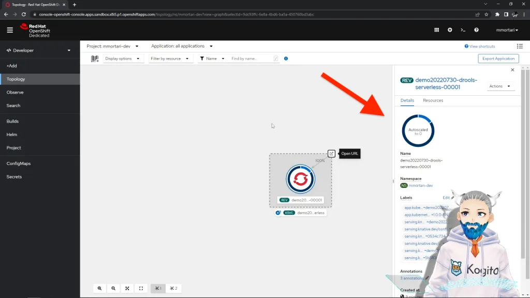Open the Filter by resource dropdown
Image resolution: width=530 pixels, height=298 pixels.
(170, 58)
